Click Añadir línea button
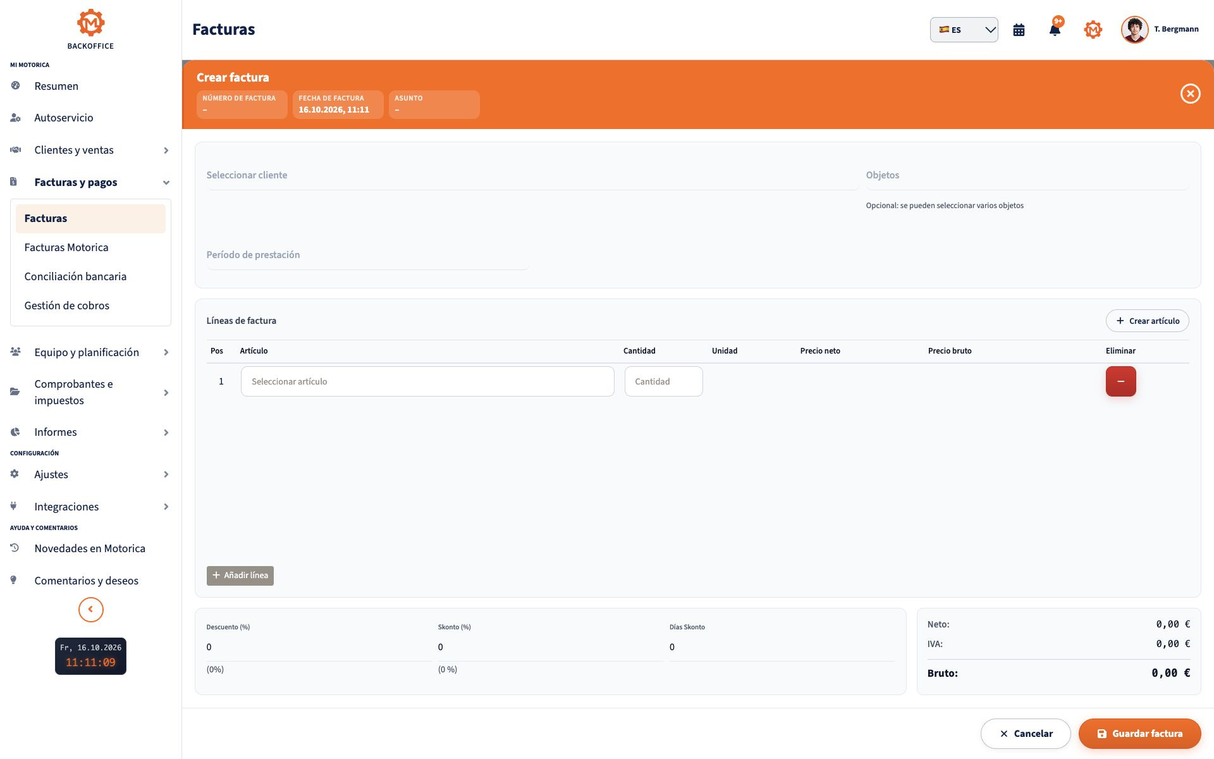 point(240,576)
